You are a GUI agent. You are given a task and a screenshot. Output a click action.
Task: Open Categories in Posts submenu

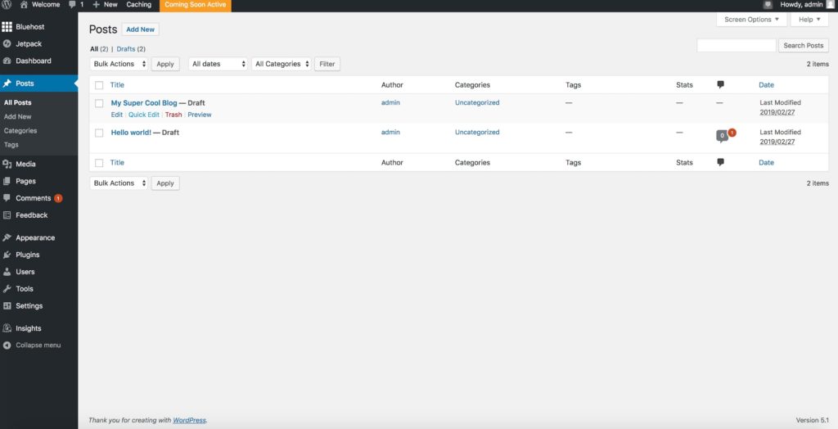(20, 130)
